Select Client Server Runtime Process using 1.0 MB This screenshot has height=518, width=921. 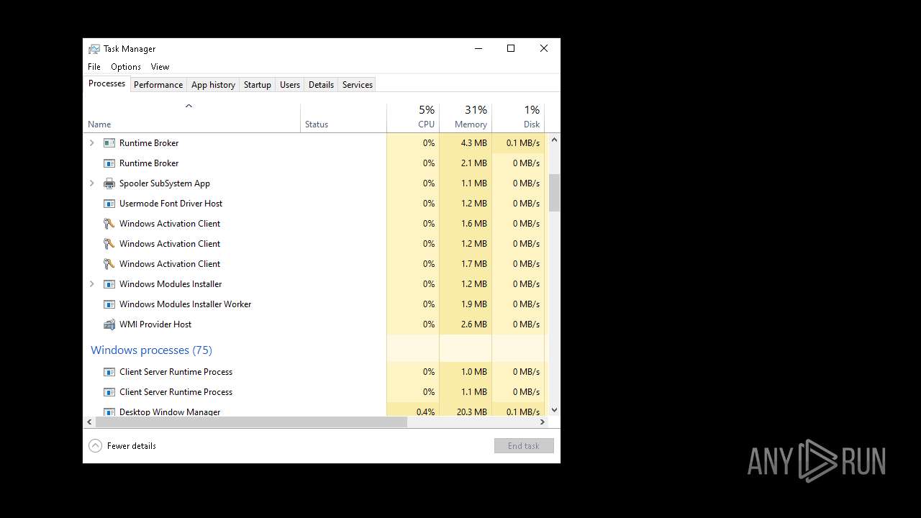coord(314,372)
